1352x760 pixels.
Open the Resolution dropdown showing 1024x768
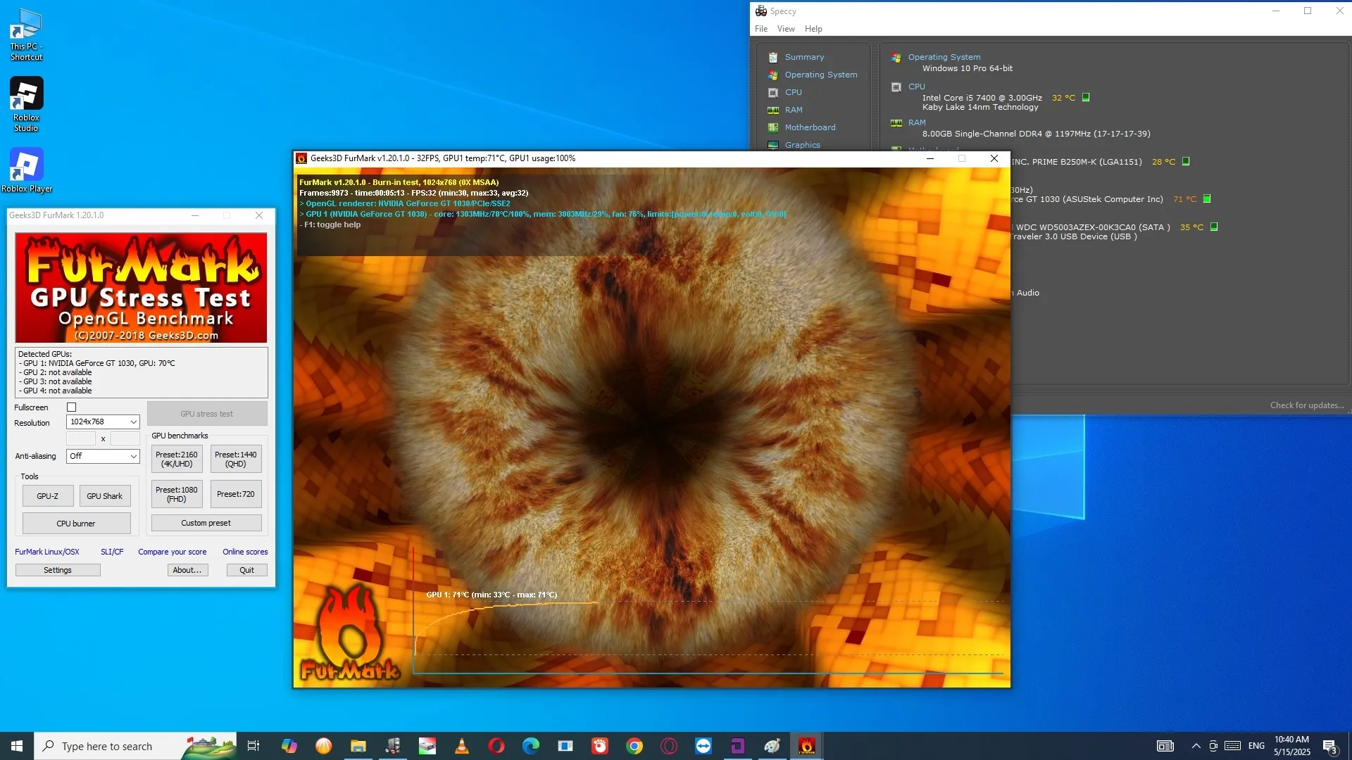(x=103, y=422)
